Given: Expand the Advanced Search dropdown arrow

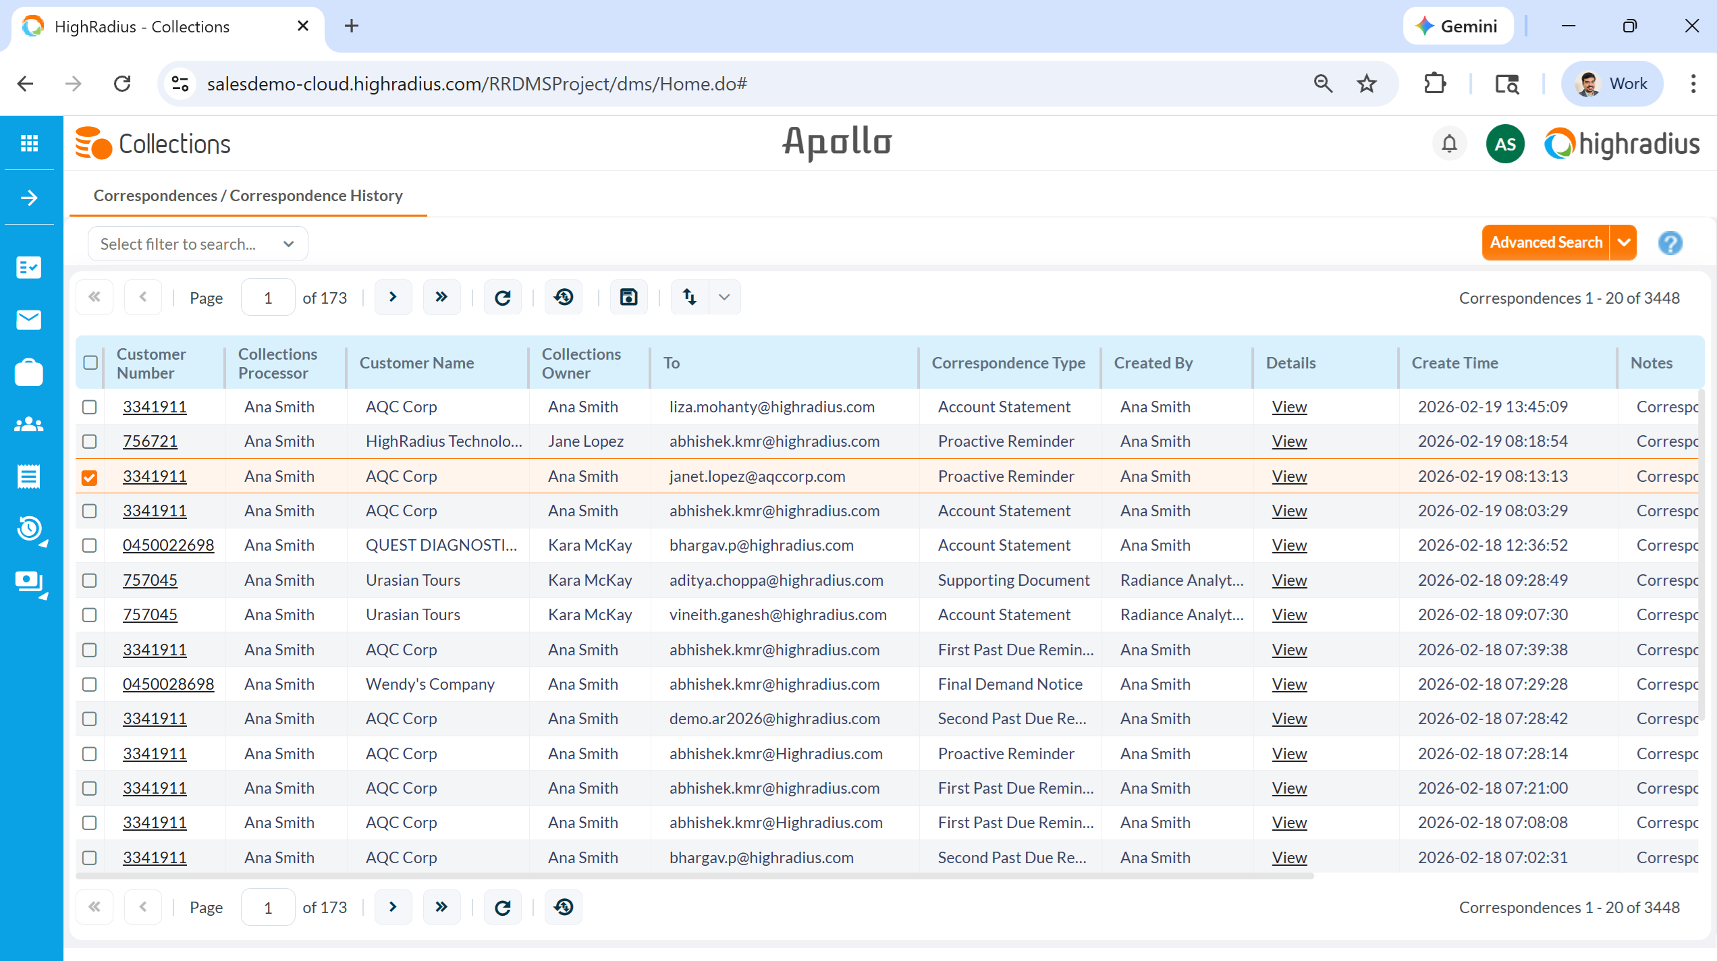Looking at the screenshot, I should coord(1624,243).
